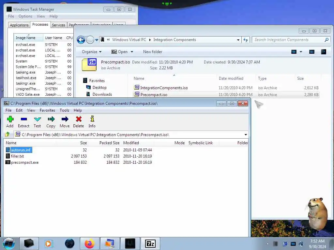Click the search magnifier icon in Explorer
Viewport: 334px width, 250px height.
(x=326, y=40)
